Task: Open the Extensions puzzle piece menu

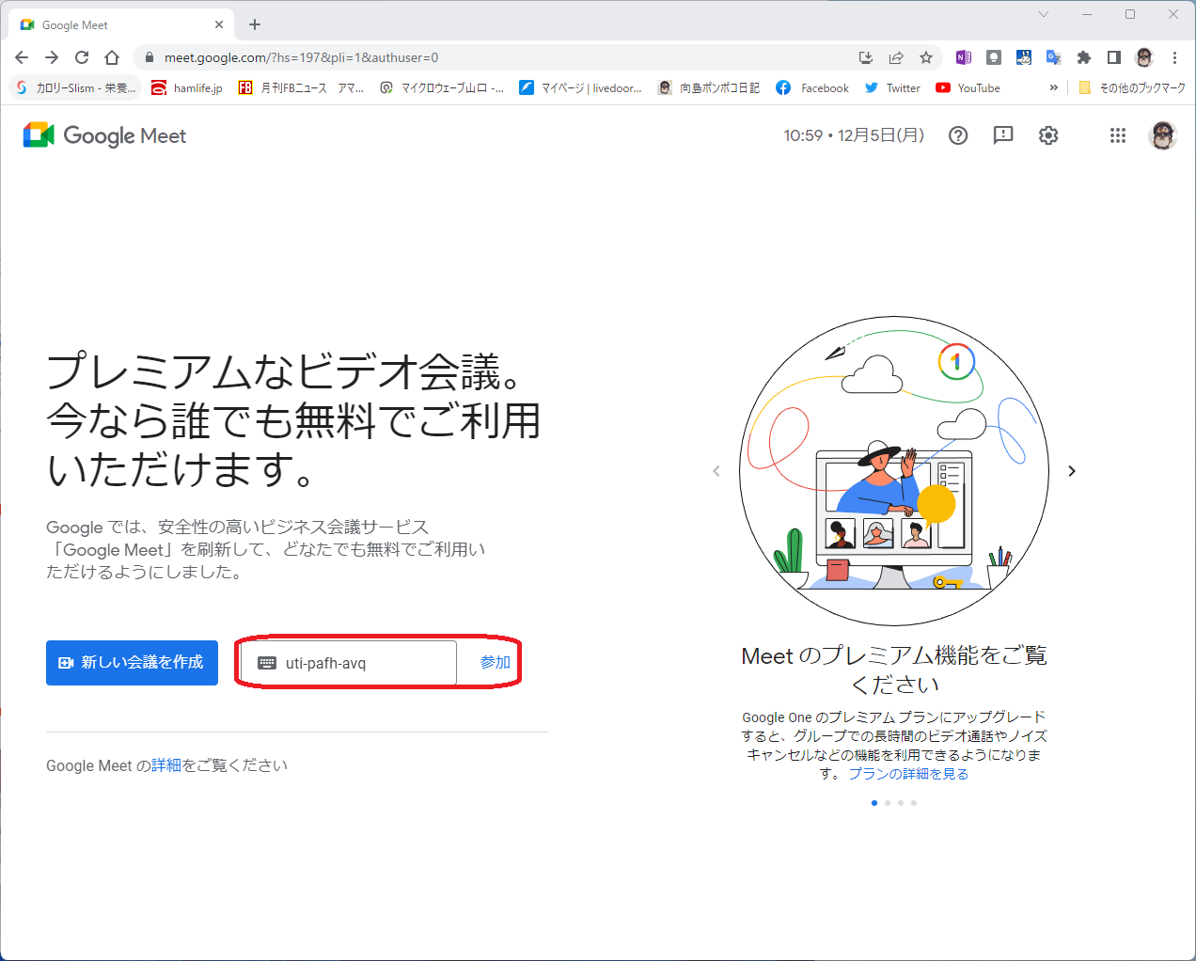Action: 1084,57
